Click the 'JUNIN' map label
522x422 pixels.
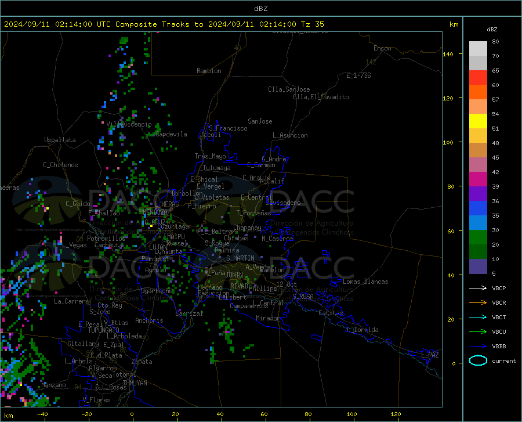(234, 275)
